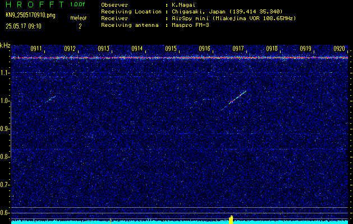Viewport: 353px width, 224px height.
Task: Click the 0.9 frequency axis label
Action: (x=4, y=129)
